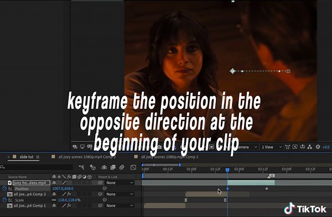Toggle the Motion Blur master switch icon
This screenshot has width=332, height=217.
point(122,167)
